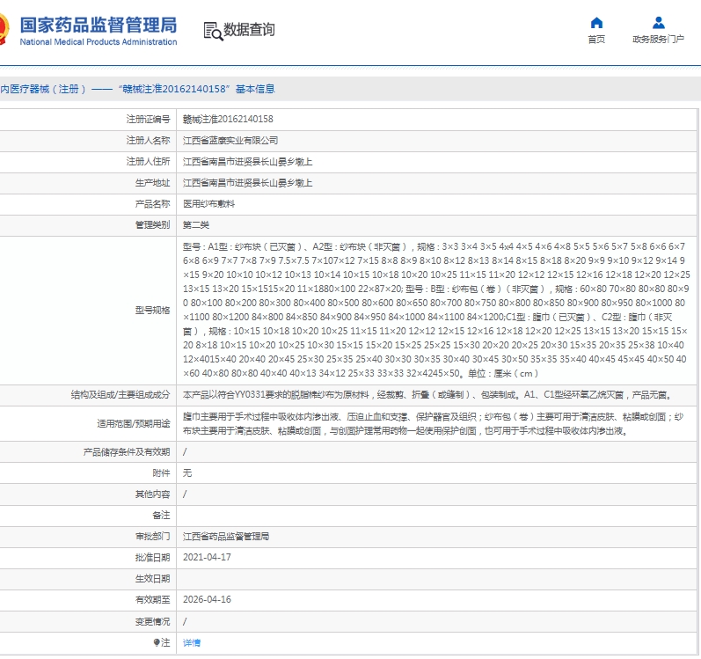The width and height of the screenshot is (701, 659).
Task: Click the 首页 label
Action: click(596, 40)
